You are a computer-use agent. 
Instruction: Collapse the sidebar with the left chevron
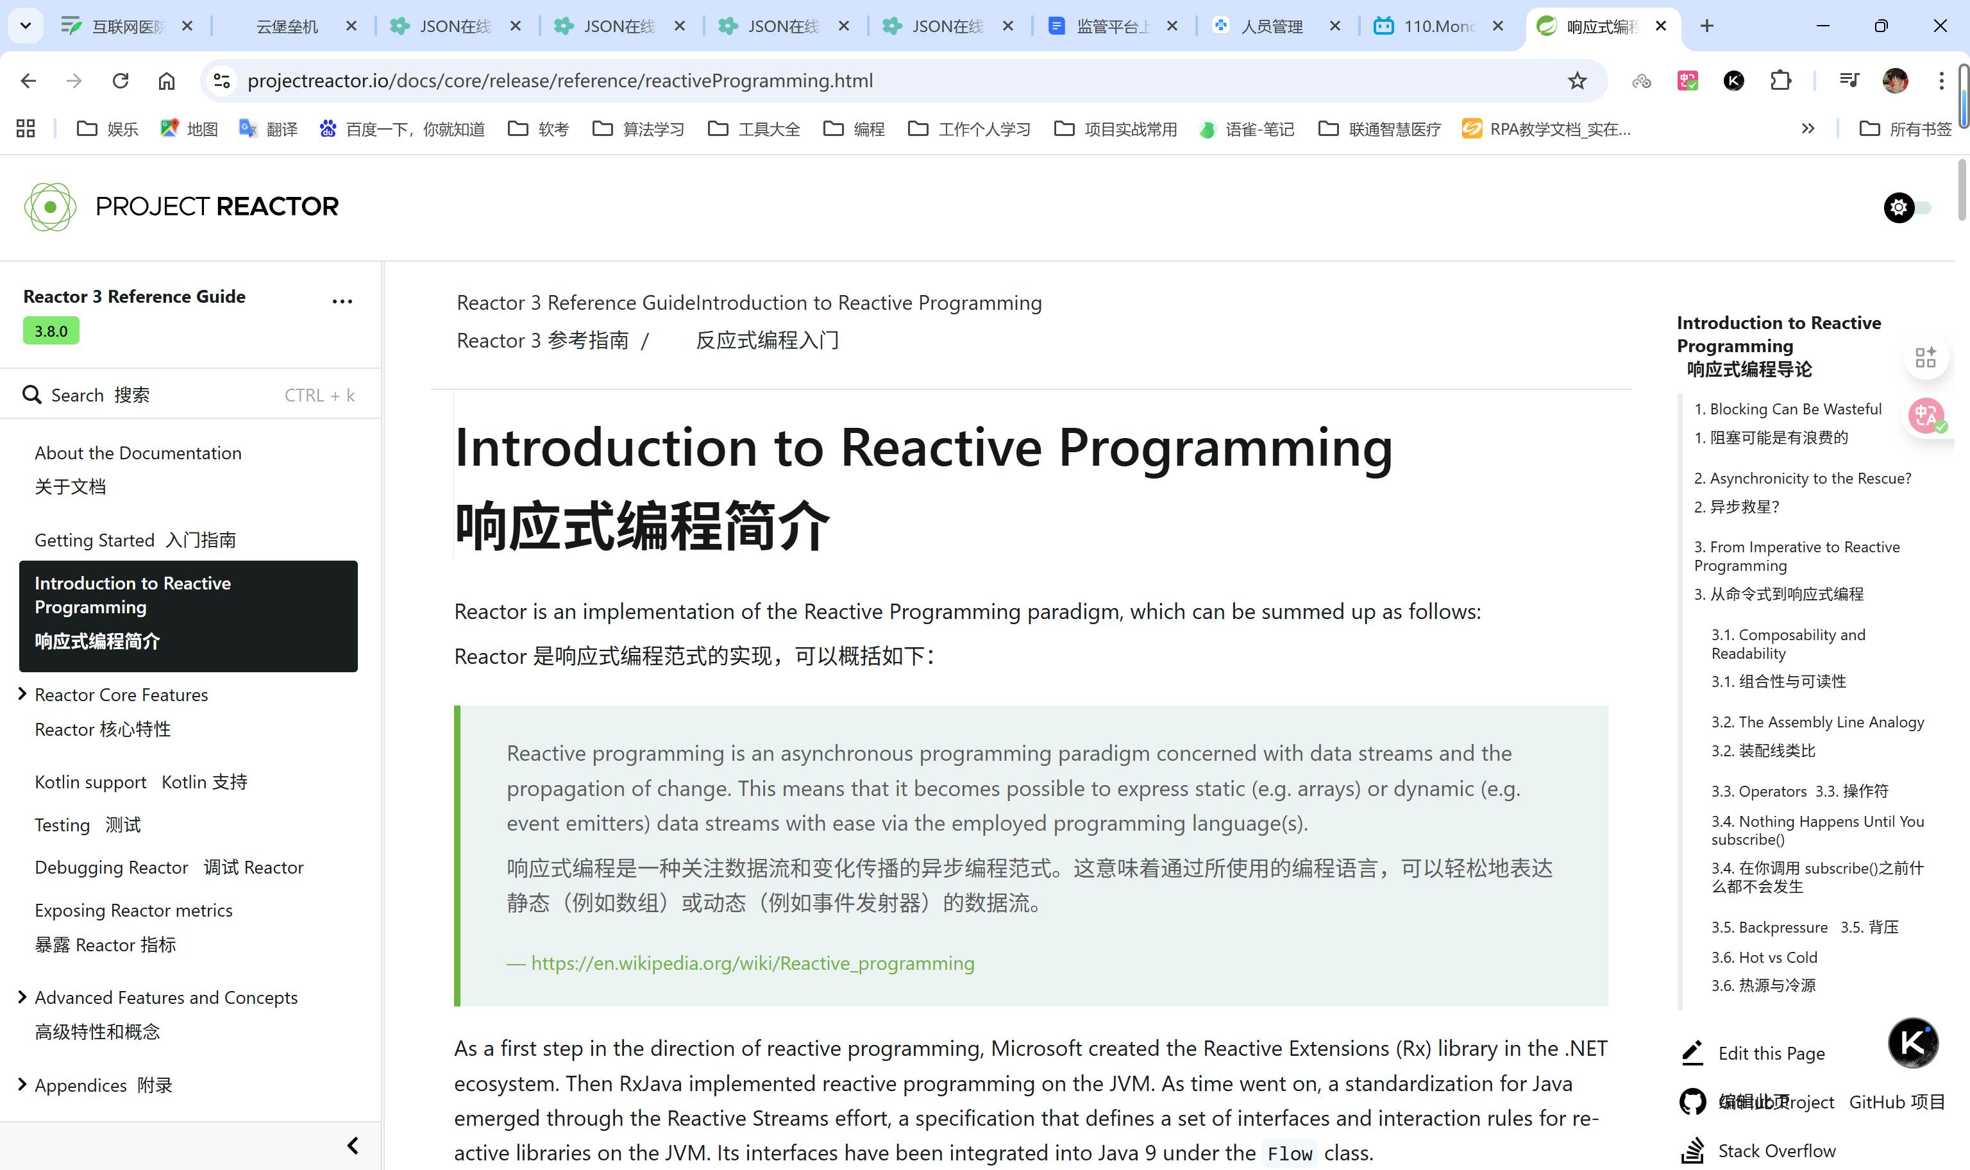pyautogui.click(x=352, y=1145)
